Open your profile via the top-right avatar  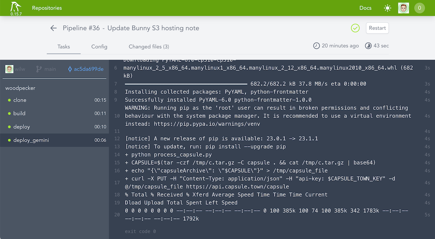click(x=403, y=8)
